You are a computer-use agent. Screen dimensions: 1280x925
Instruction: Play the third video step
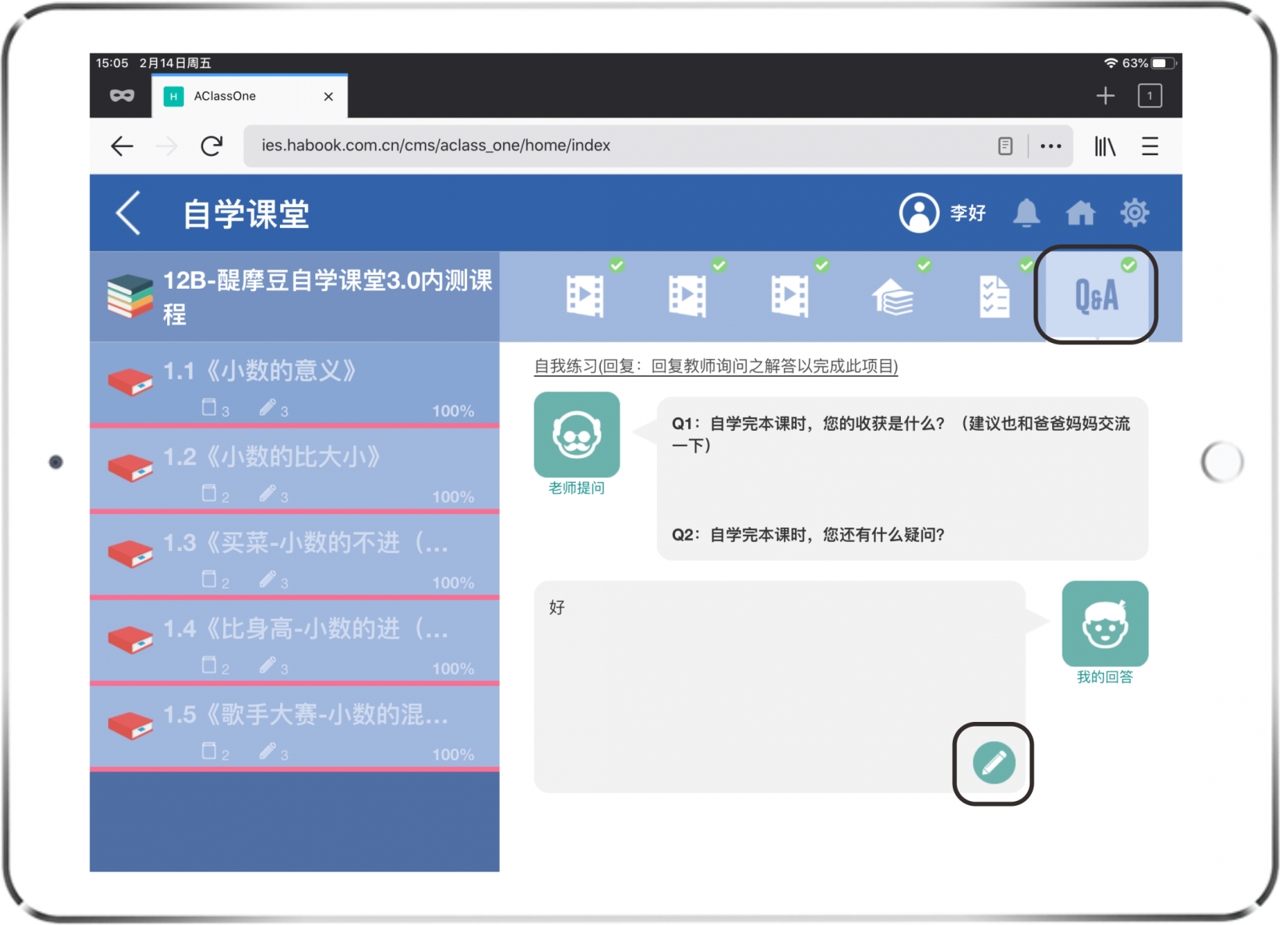[x=790, y=296]
